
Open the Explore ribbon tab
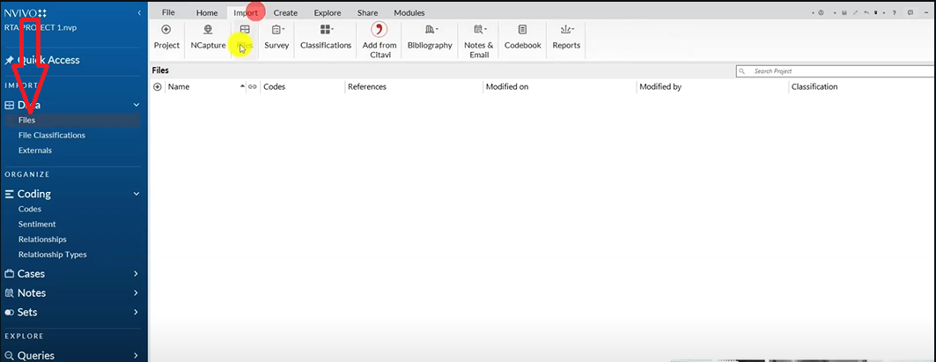click(x=328, y=13)
